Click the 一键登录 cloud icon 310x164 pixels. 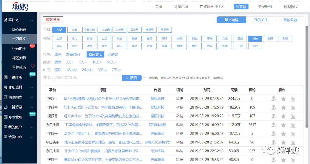[6, 107]
